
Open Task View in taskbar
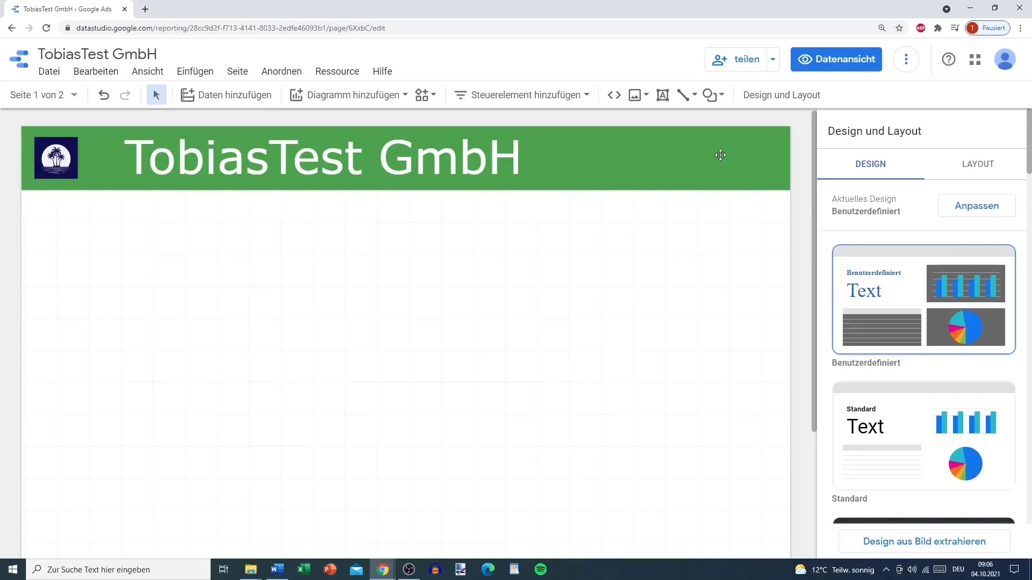click(x=224, y=569)
